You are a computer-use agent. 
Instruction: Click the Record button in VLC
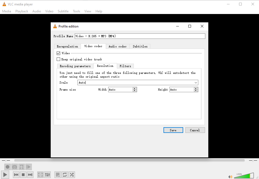[8, 167]
